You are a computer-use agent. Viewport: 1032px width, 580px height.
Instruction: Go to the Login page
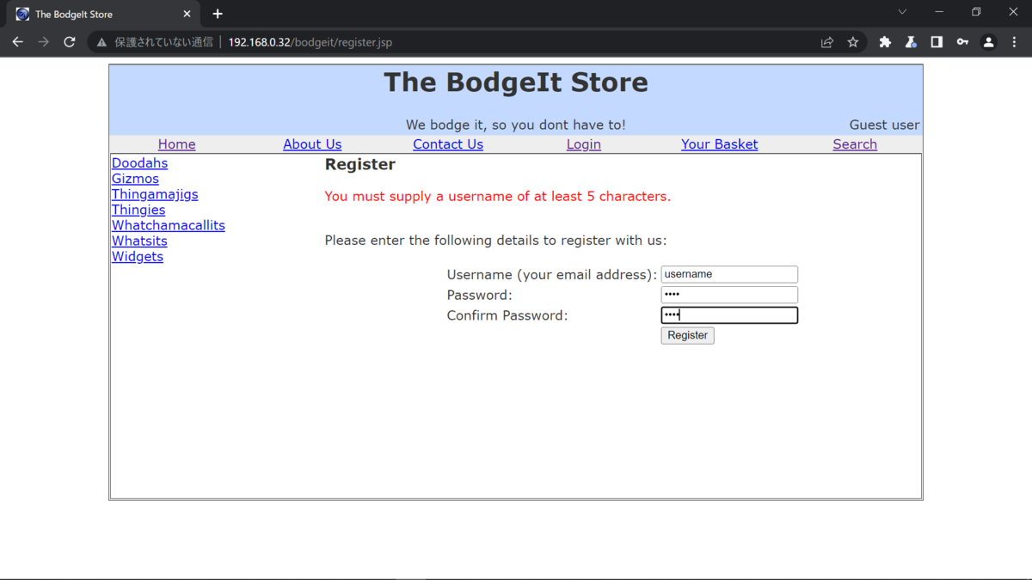coord(584,144)
